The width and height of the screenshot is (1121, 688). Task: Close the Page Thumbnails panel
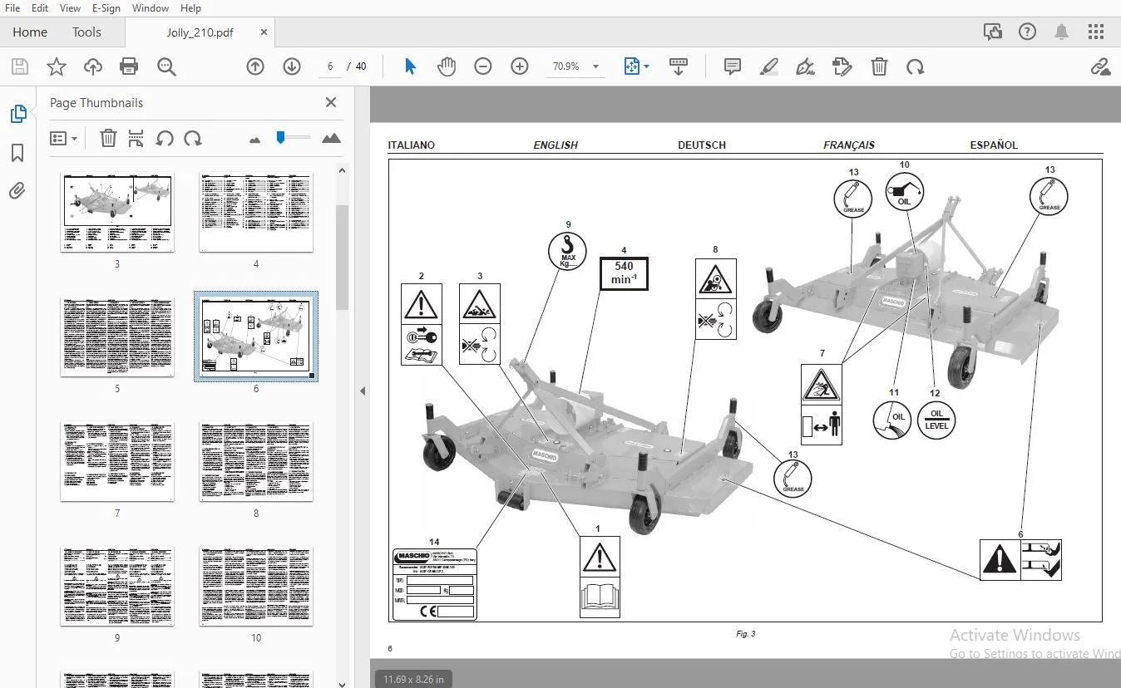(331, 102)
